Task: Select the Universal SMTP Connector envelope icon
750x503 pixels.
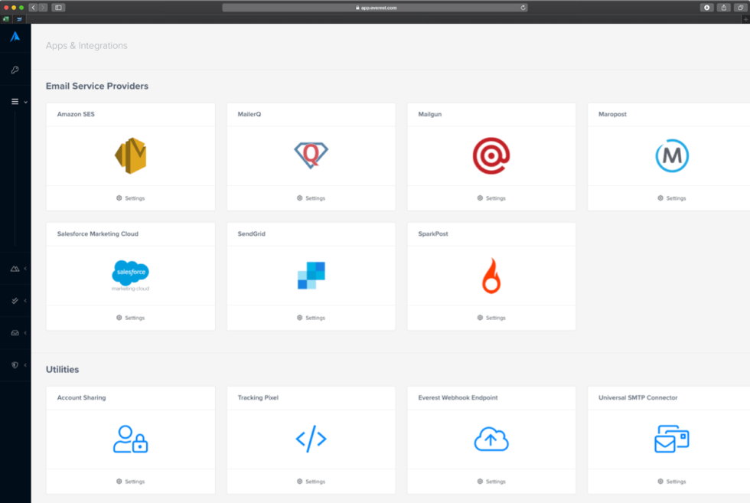Action: pos(671,439)
